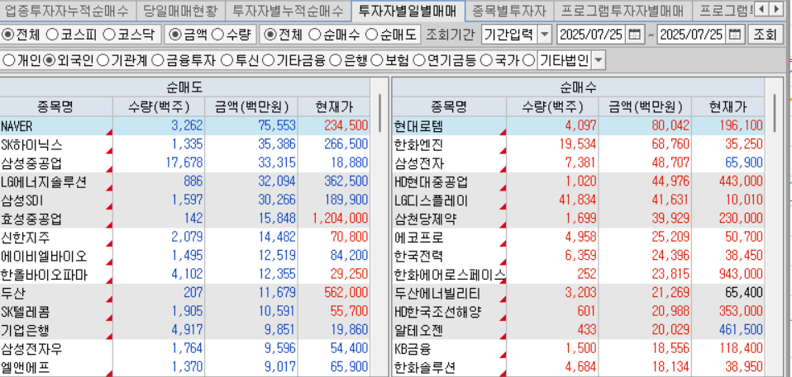Select 효성중공업 row
This screenshot has height=377, width=792.
184,219
